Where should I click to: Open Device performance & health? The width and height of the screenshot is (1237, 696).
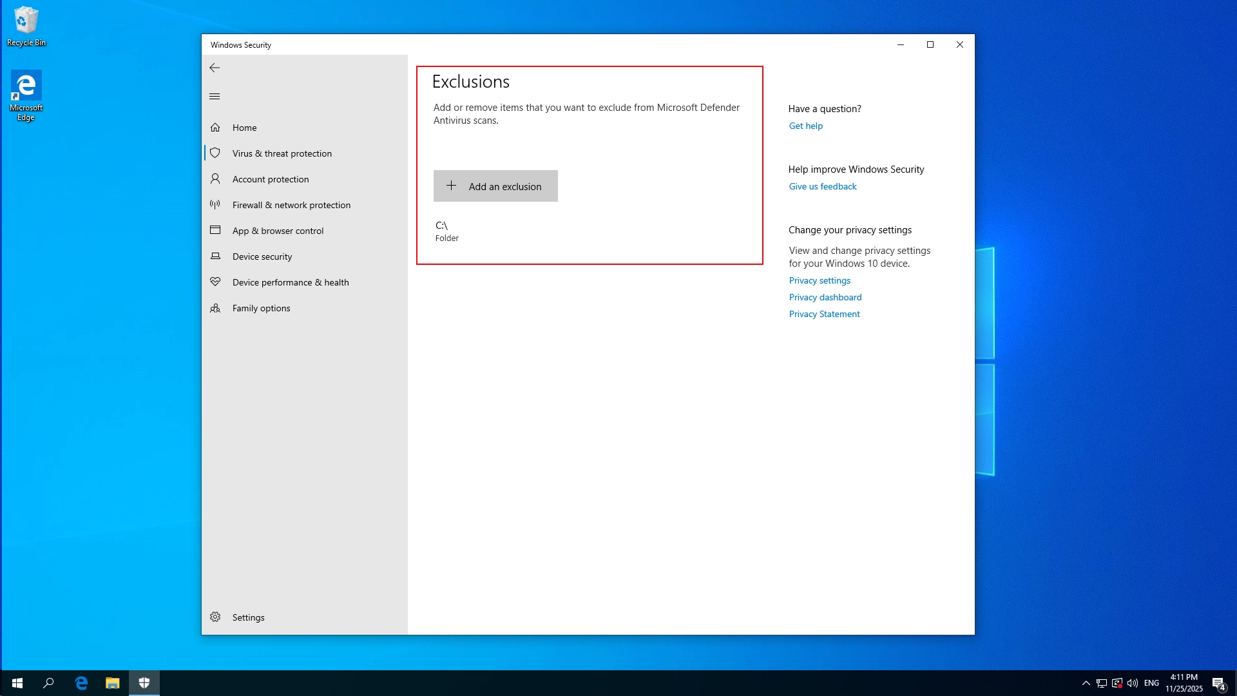tap(290, 282)
